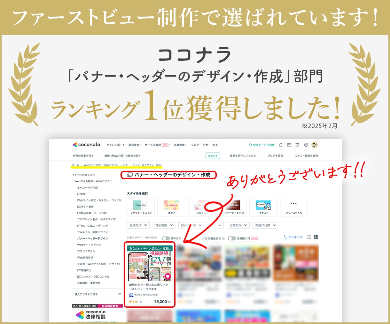
Task: Click 購入アシストで探す link
Action: click(86, 294)
